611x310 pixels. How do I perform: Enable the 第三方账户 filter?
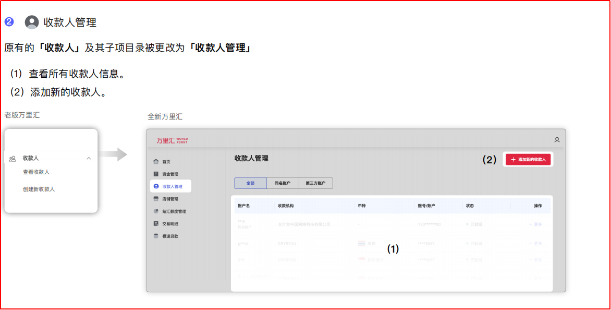316,183
